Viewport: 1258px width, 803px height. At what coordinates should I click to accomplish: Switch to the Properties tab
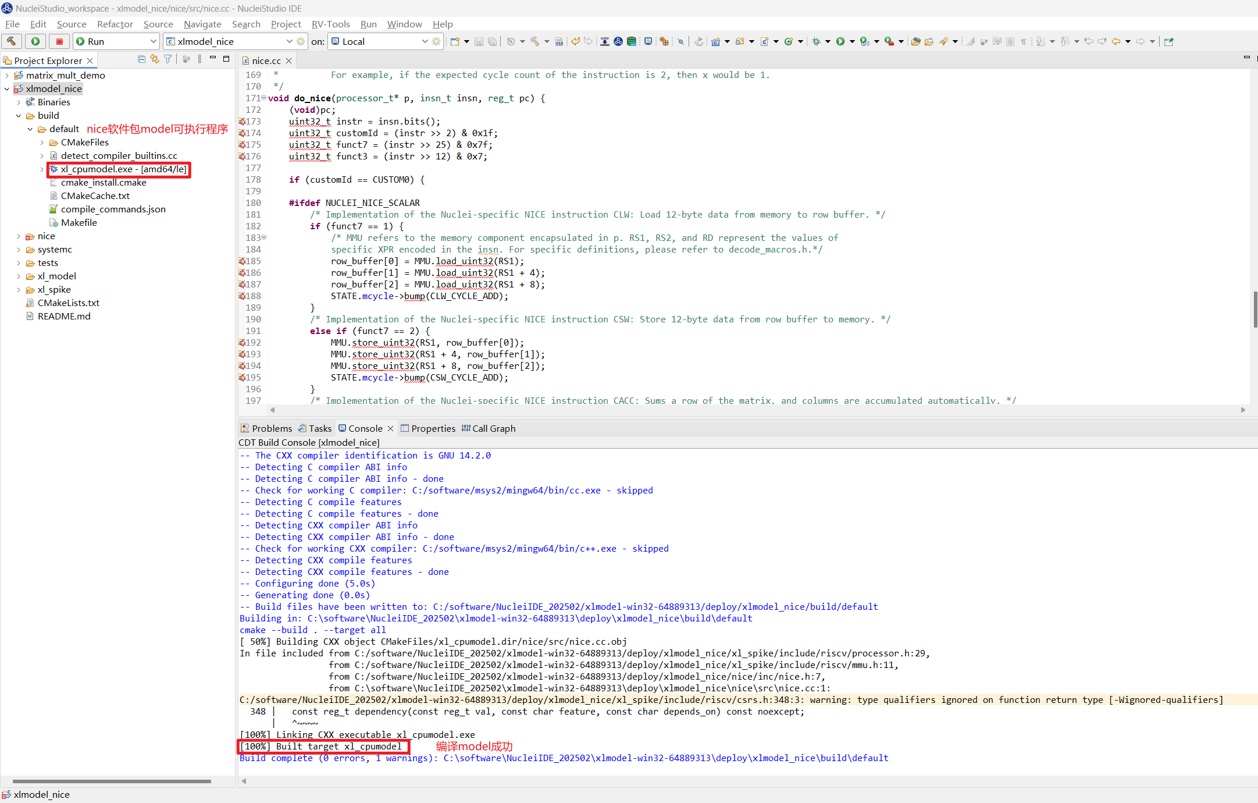pos(428,428)
